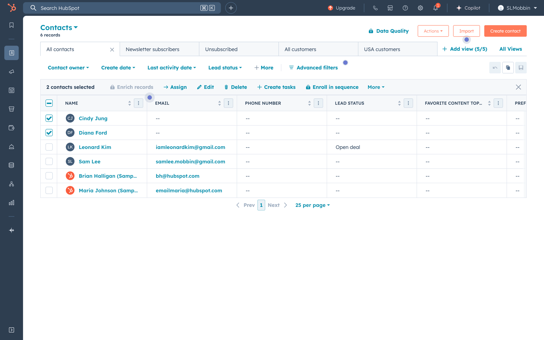Open the Data management database sidebar icon

coord(11,165)
